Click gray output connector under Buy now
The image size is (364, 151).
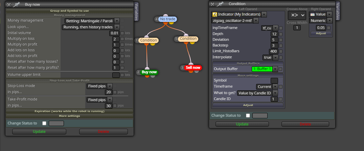[153, 75]
